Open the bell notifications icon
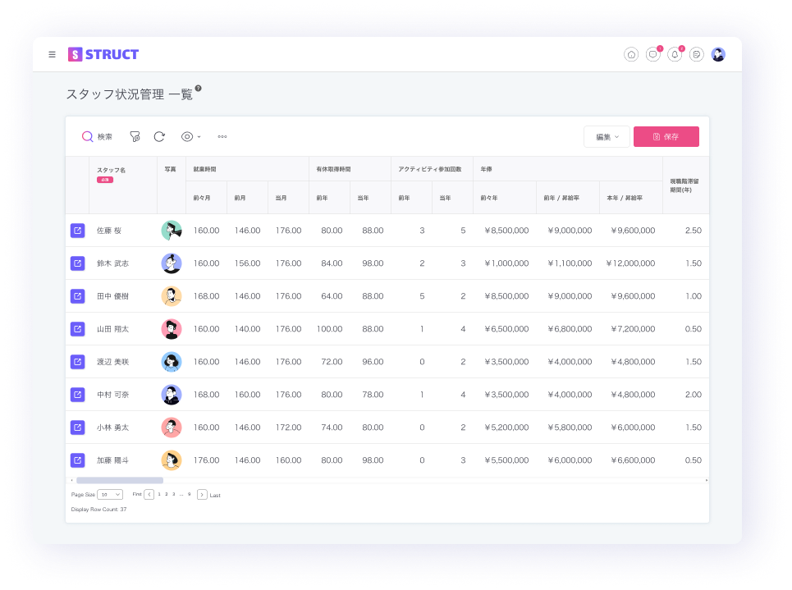The width and height of the screenshot is (792, 590). tap(675, 54)
